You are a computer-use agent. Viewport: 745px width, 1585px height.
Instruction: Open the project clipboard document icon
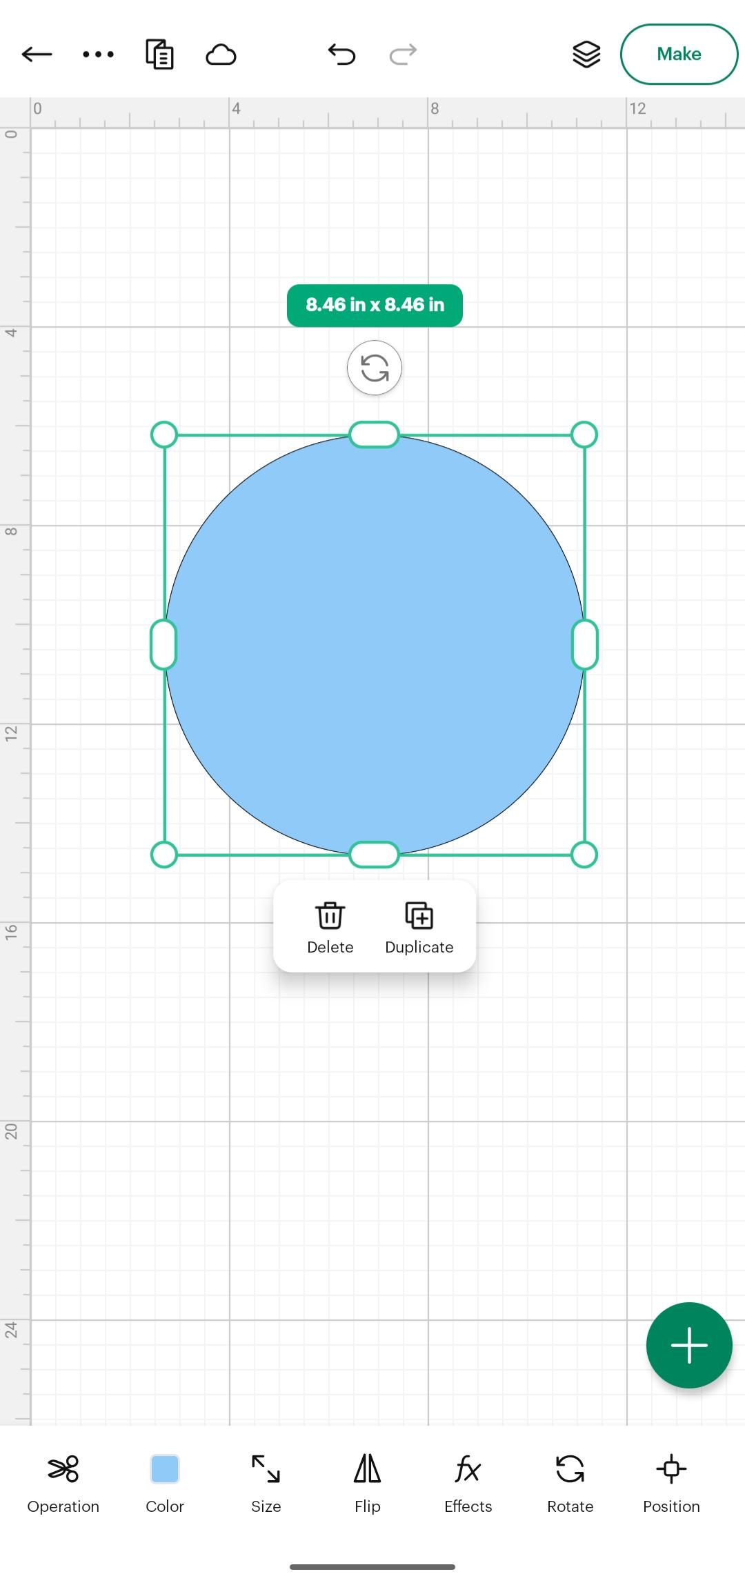[159, 54]
